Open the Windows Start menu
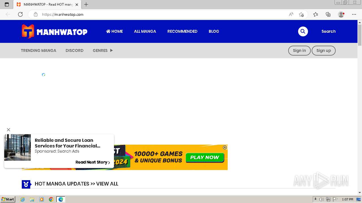This screenshot has height=203, width=362. point(8,199)
